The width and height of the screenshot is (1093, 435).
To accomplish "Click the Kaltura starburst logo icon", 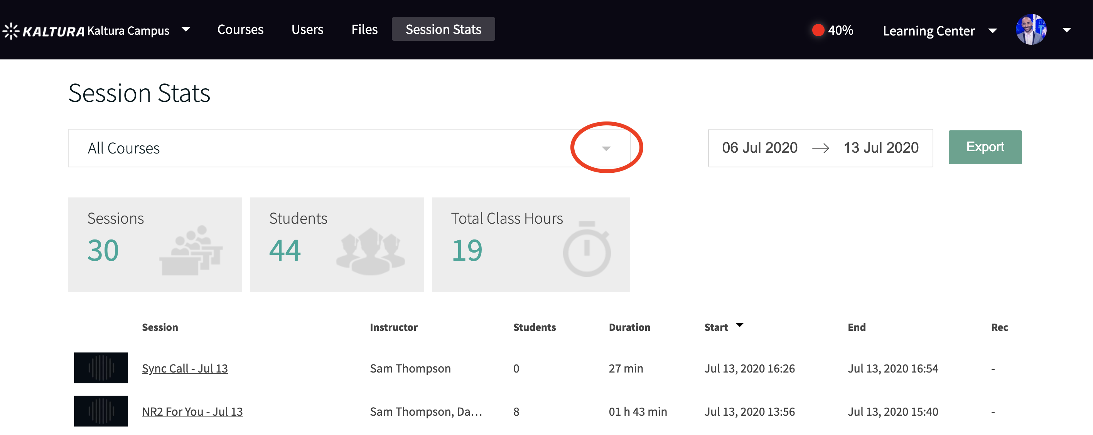I will (x=11, y=30).
